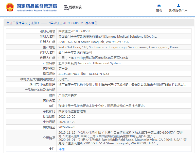Select expiry date 2029-09-28

pos(67,127)
